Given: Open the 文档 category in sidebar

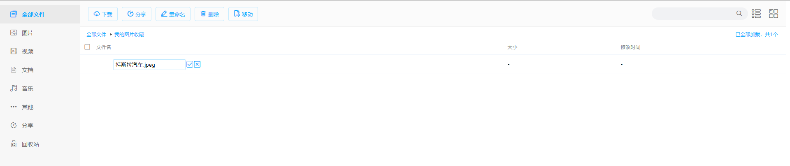Looking at the screenshot, I should tap(27, 70).
